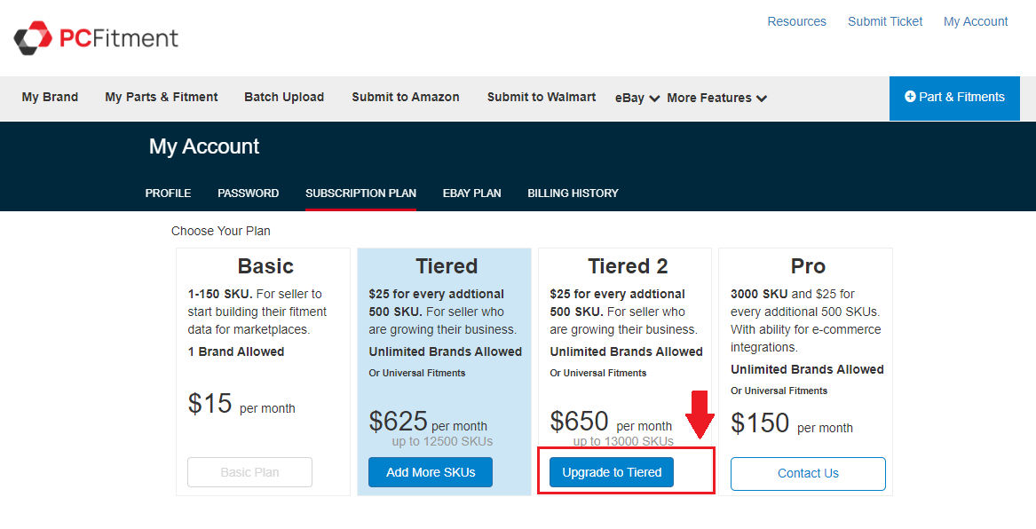
Task: Switch to the eBay Plan tab
Action: point(472,193)
